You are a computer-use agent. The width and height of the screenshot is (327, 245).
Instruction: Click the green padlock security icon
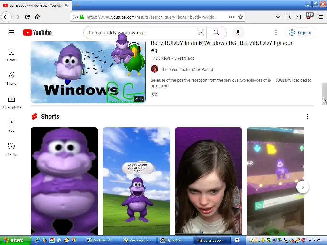point(82,17)
